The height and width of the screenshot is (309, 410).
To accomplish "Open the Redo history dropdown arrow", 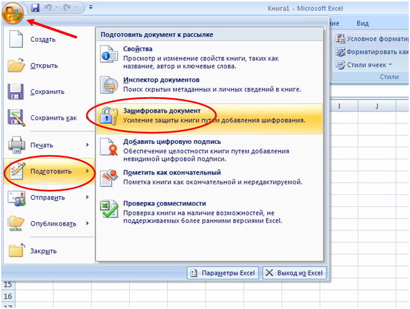I will [76, 8].
